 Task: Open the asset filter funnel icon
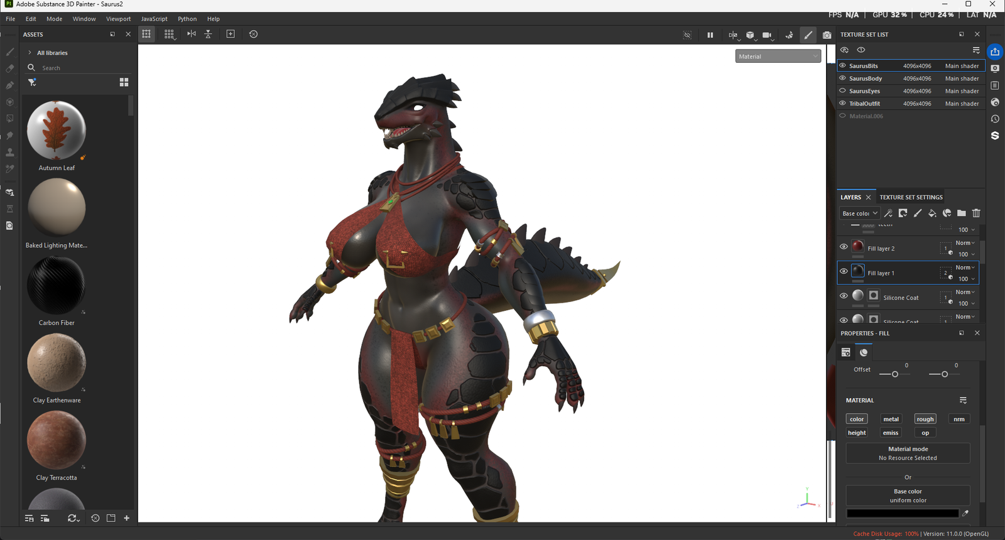click(32, 82)
